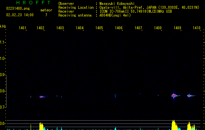Select the observer name Masayuki Kobayashi
This screenshot has width=205, height=130.
coord(117,4)
